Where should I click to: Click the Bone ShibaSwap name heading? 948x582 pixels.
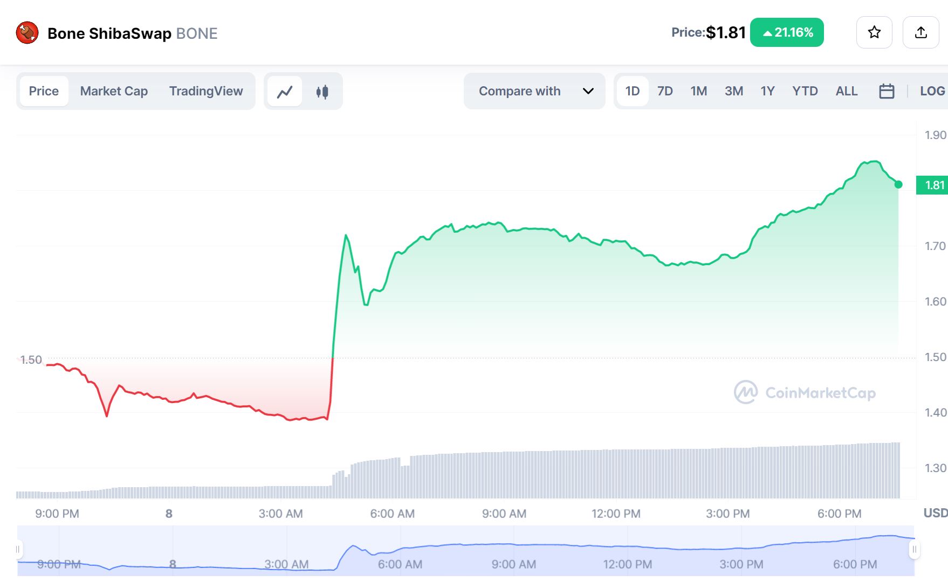pyautogui.click(x=109, y=33)
